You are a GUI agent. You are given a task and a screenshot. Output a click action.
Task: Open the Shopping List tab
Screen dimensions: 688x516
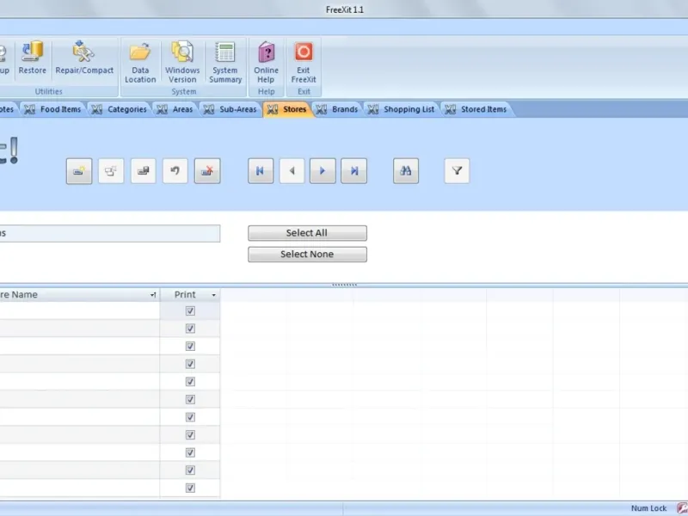click(x=401, y=109)
